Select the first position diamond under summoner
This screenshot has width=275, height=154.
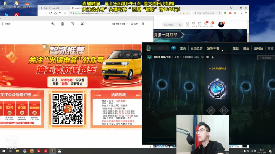click(211, 111)
